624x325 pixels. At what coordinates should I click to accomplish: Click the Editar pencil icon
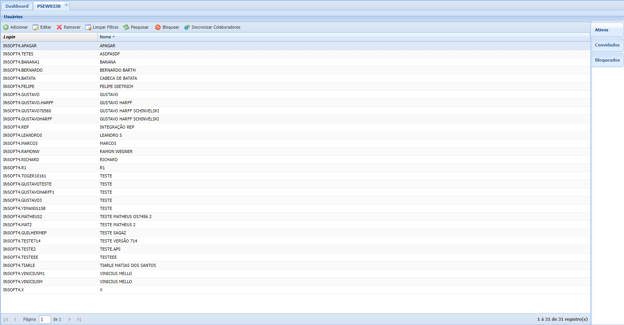pyautogui.click(x=36, y=27)
